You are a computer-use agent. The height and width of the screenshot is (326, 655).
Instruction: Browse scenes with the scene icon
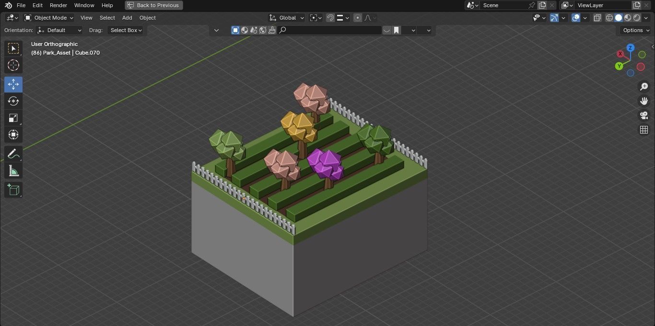click(x=472, y=5)
